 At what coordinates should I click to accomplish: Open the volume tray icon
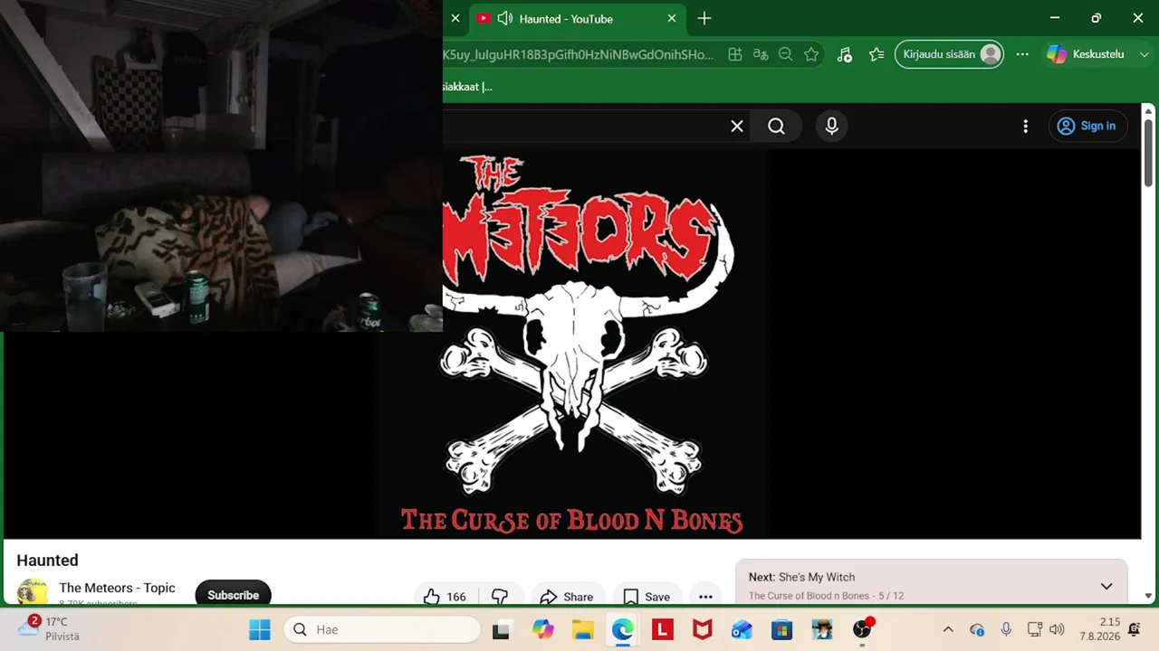(x=1057, y=629)
